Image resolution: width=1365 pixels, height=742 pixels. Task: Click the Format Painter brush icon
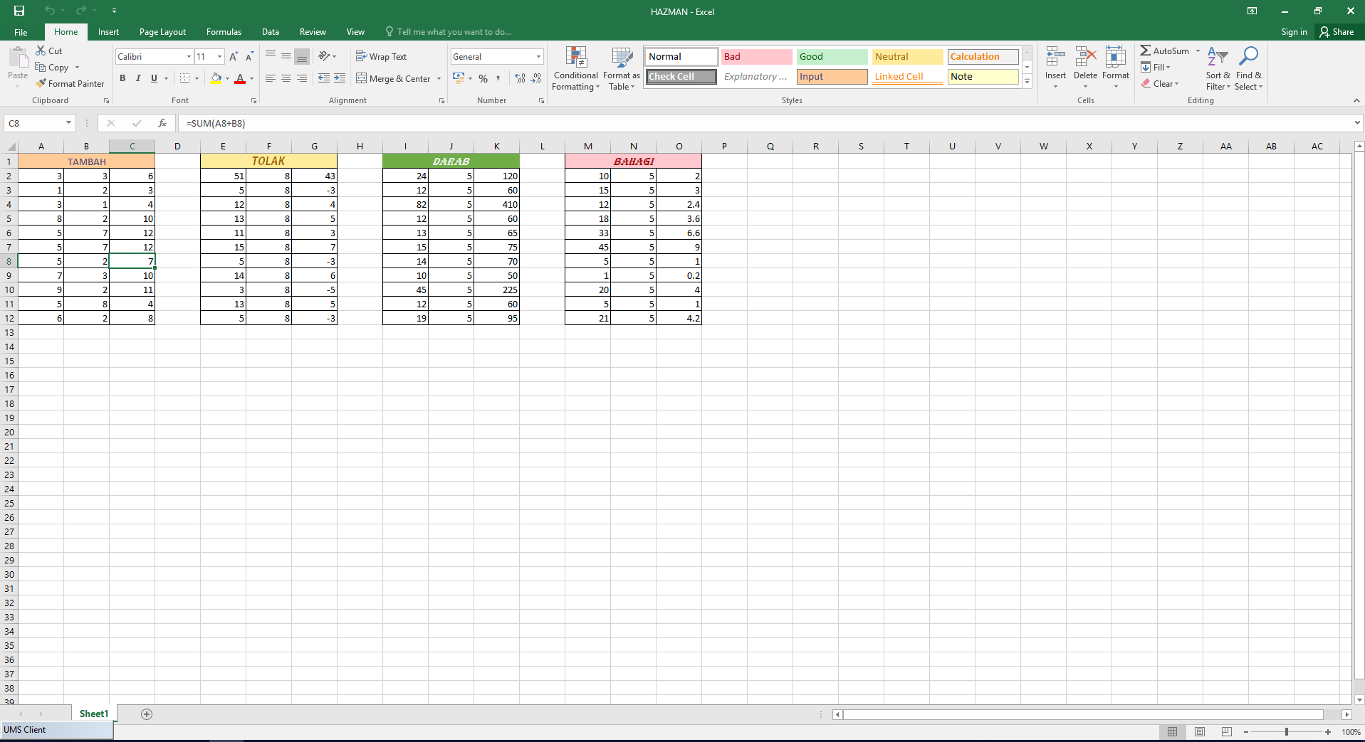[x=41, y=84]
